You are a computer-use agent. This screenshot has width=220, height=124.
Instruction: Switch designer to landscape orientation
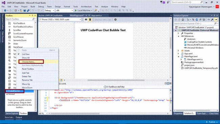point(86,20)
